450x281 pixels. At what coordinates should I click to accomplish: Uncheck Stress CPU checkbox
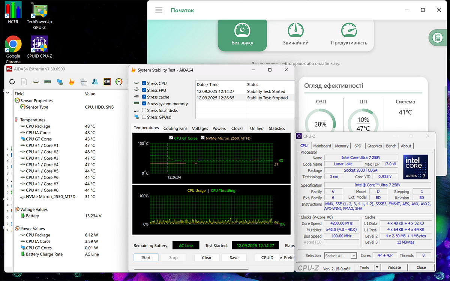pos(144,83)
